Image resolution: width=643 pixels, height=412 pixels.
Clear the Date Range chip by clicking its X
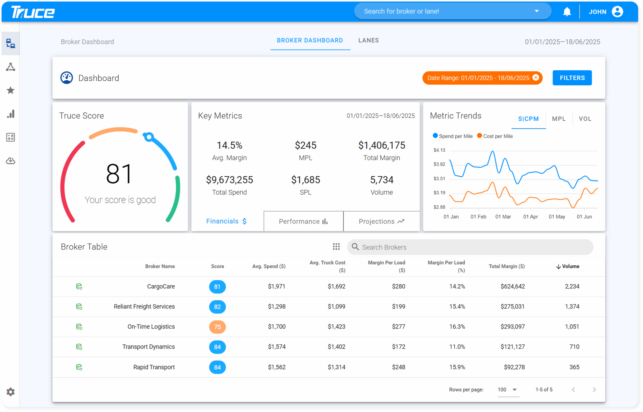pyautogui.click(x=536, y=78)
